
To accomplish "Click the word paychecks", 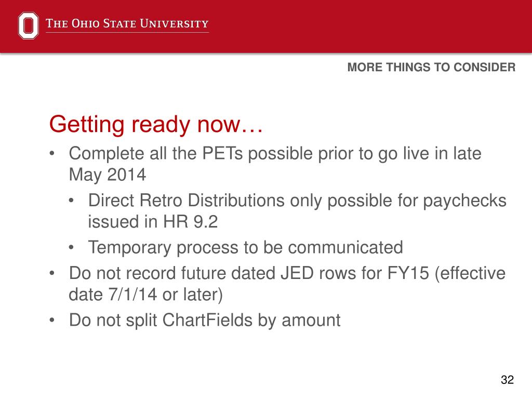I will [x=464, y=201].
